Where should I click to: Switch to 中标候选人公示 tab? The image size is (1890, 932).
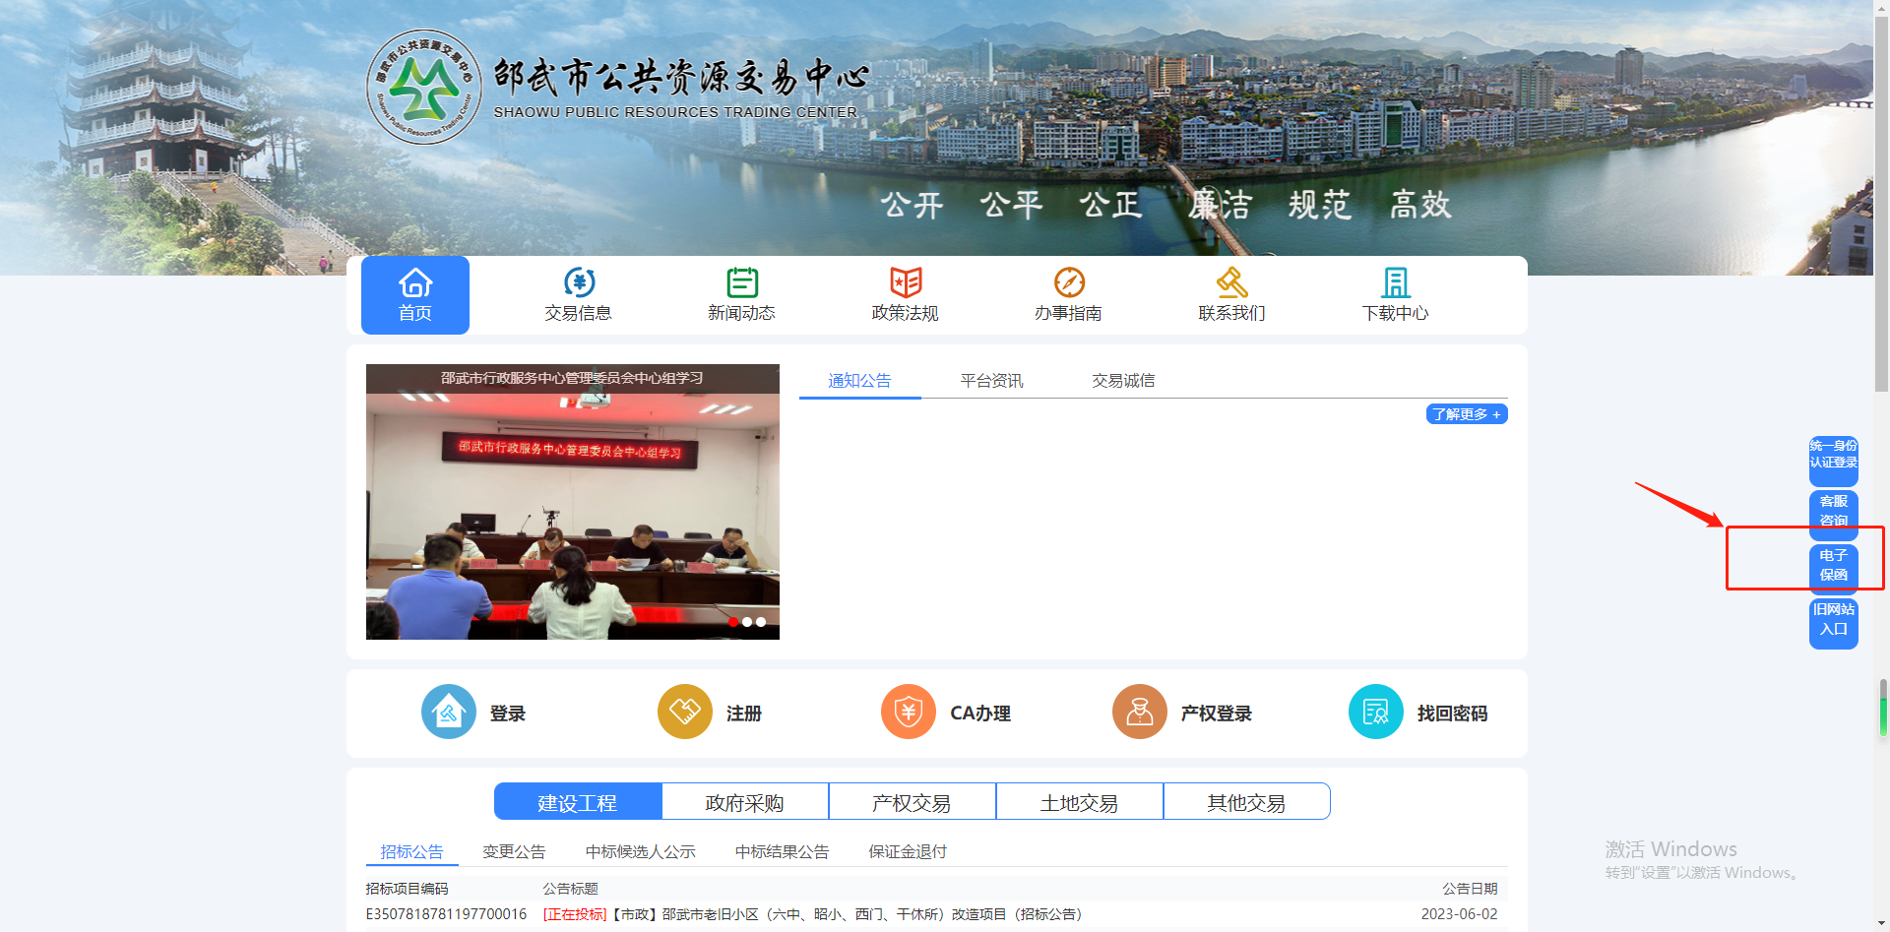pyautogui.click(x=640, y=851)
